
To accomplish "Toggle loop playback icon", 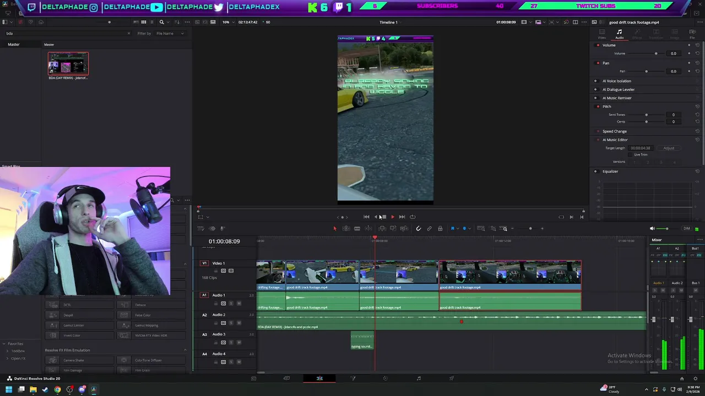I will pos(413,217).
